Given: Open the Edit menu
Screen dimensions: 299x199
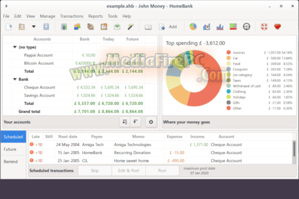Looking at the screenshot, I should tap(18, 16).
